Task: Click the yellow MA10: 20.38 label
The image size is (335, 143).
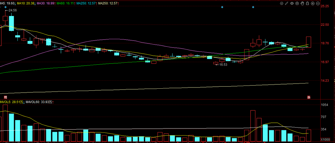Action: [26, 3]
